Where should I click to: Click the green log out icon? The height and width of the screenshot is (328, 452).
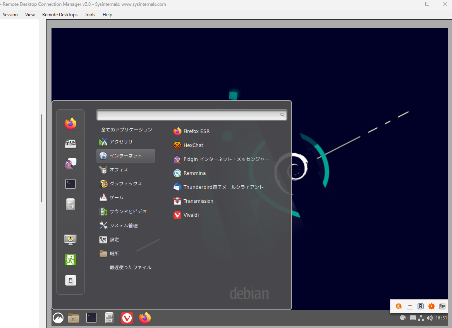coord(70,260)
